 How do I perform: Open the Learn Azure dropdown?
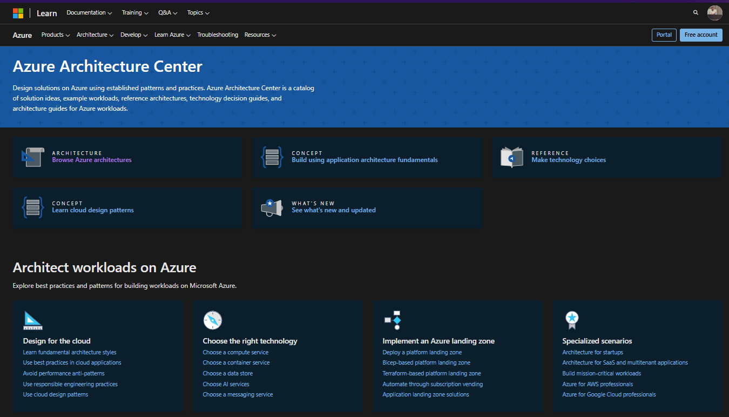pos(172,35)
